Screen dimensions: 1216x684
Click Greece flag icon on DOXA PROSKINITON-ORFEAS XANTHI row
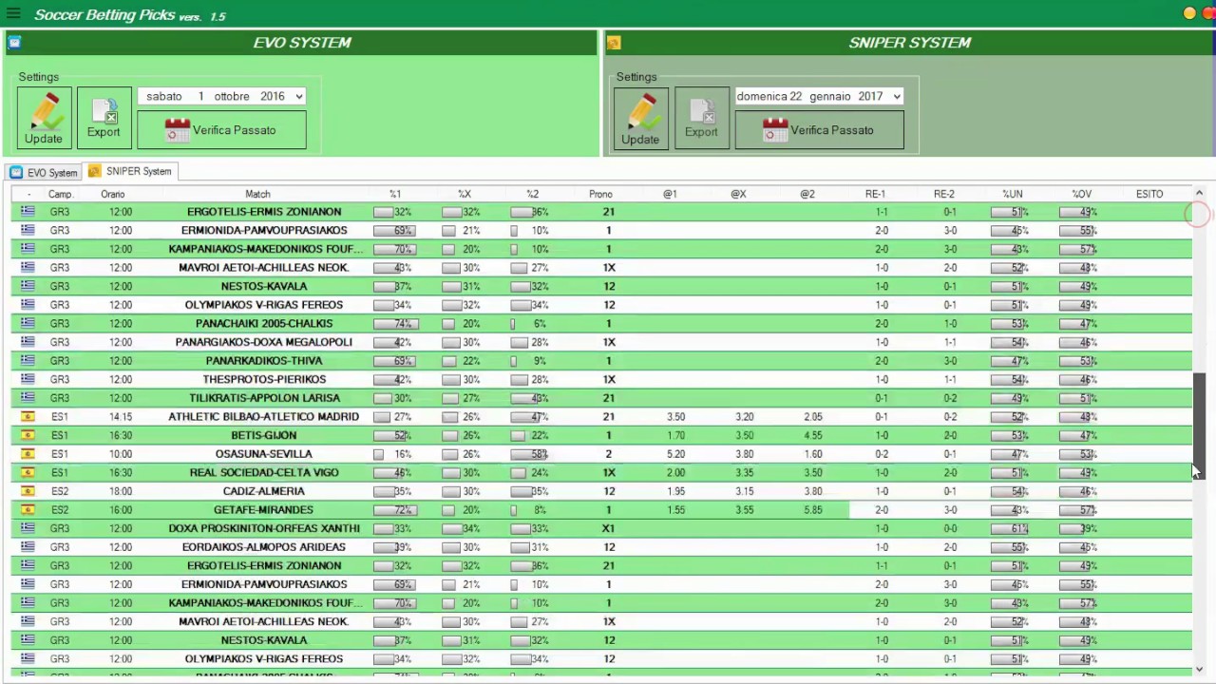pos(28,528)
